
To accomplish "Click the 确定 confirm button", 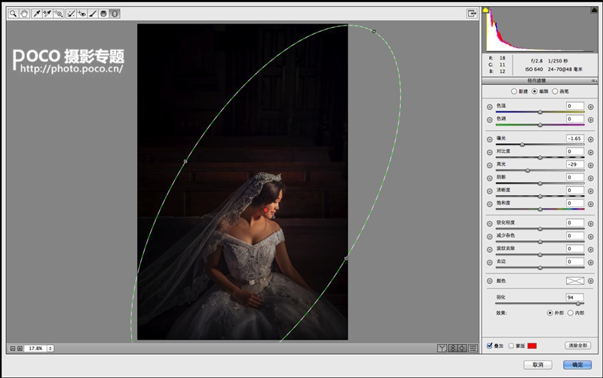I will pos(577,364).
